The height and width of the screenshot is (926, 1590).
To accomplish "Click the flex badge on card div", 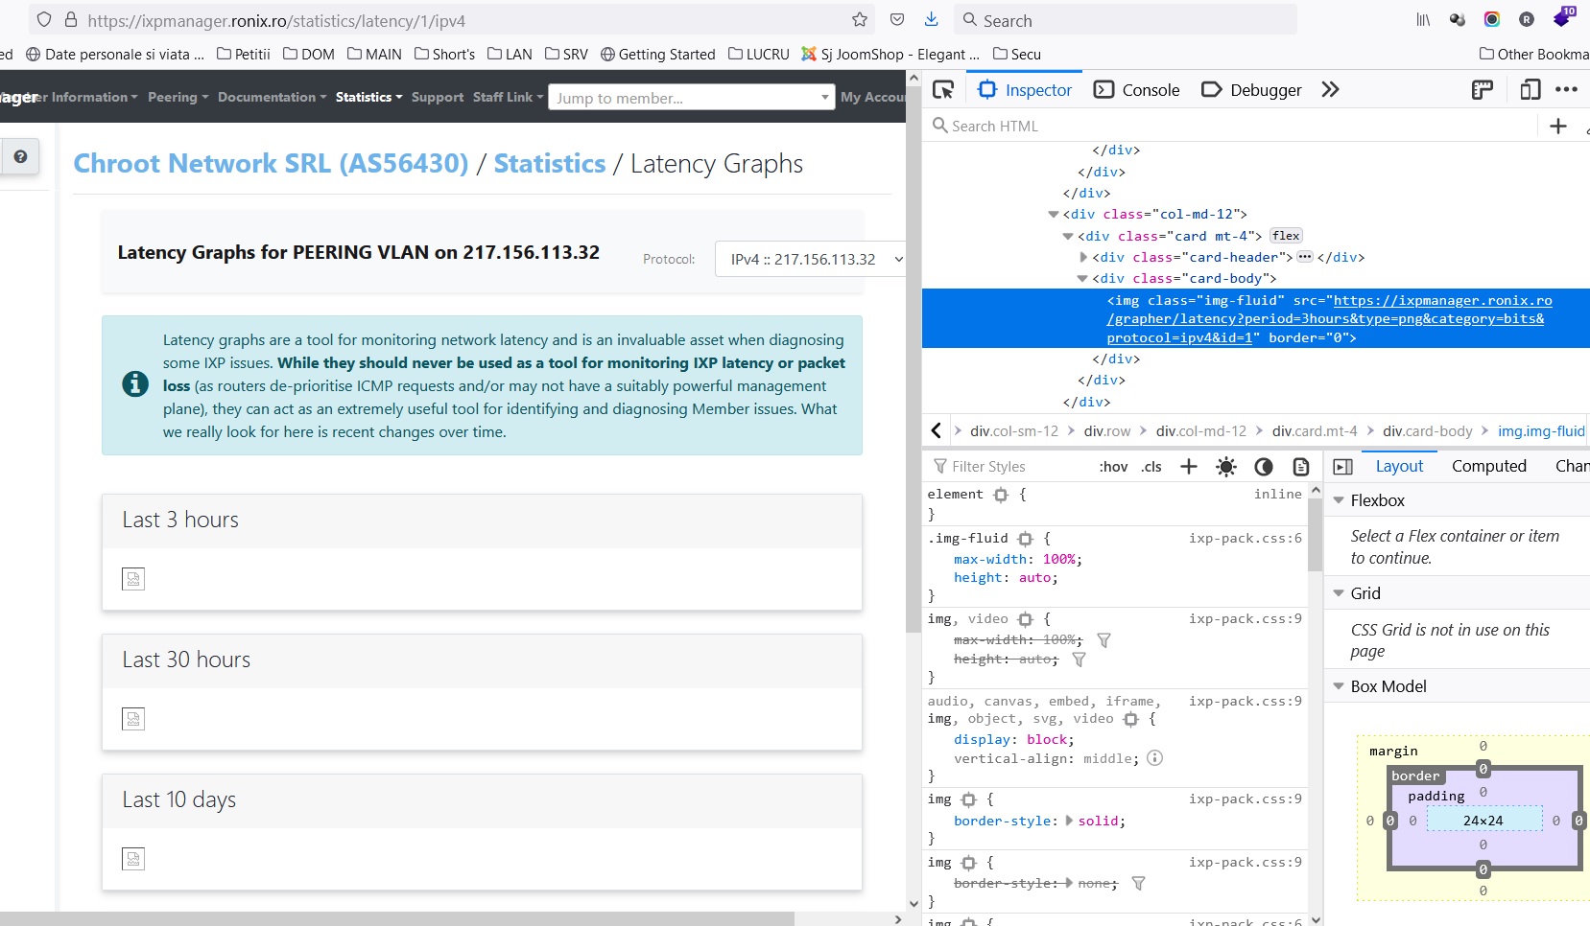I will 1286,236.
